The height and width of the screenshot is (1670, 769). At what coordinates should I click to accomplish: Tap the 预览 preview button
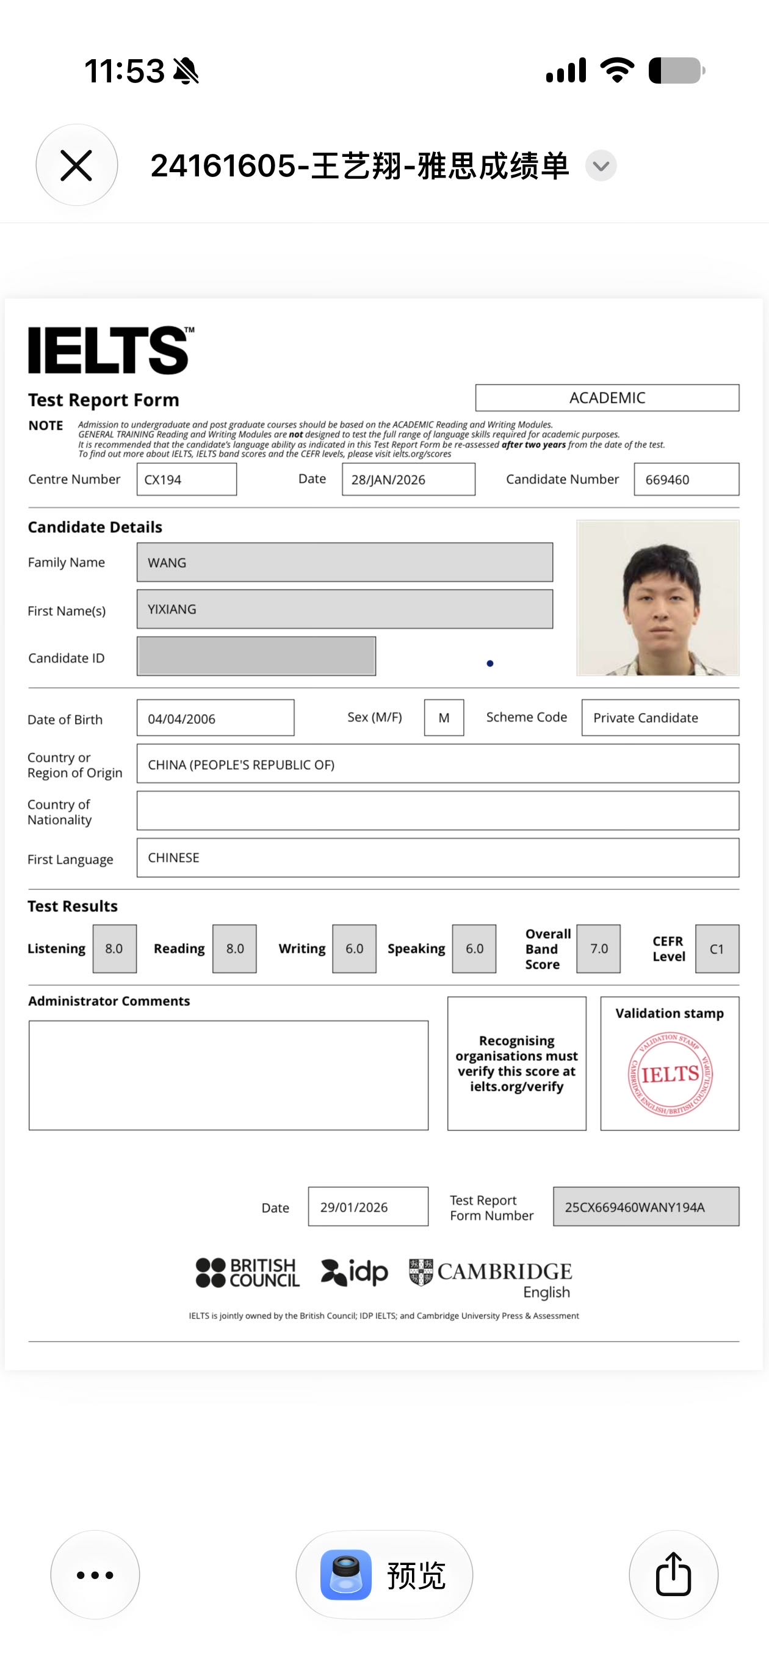coord(385,1575)
